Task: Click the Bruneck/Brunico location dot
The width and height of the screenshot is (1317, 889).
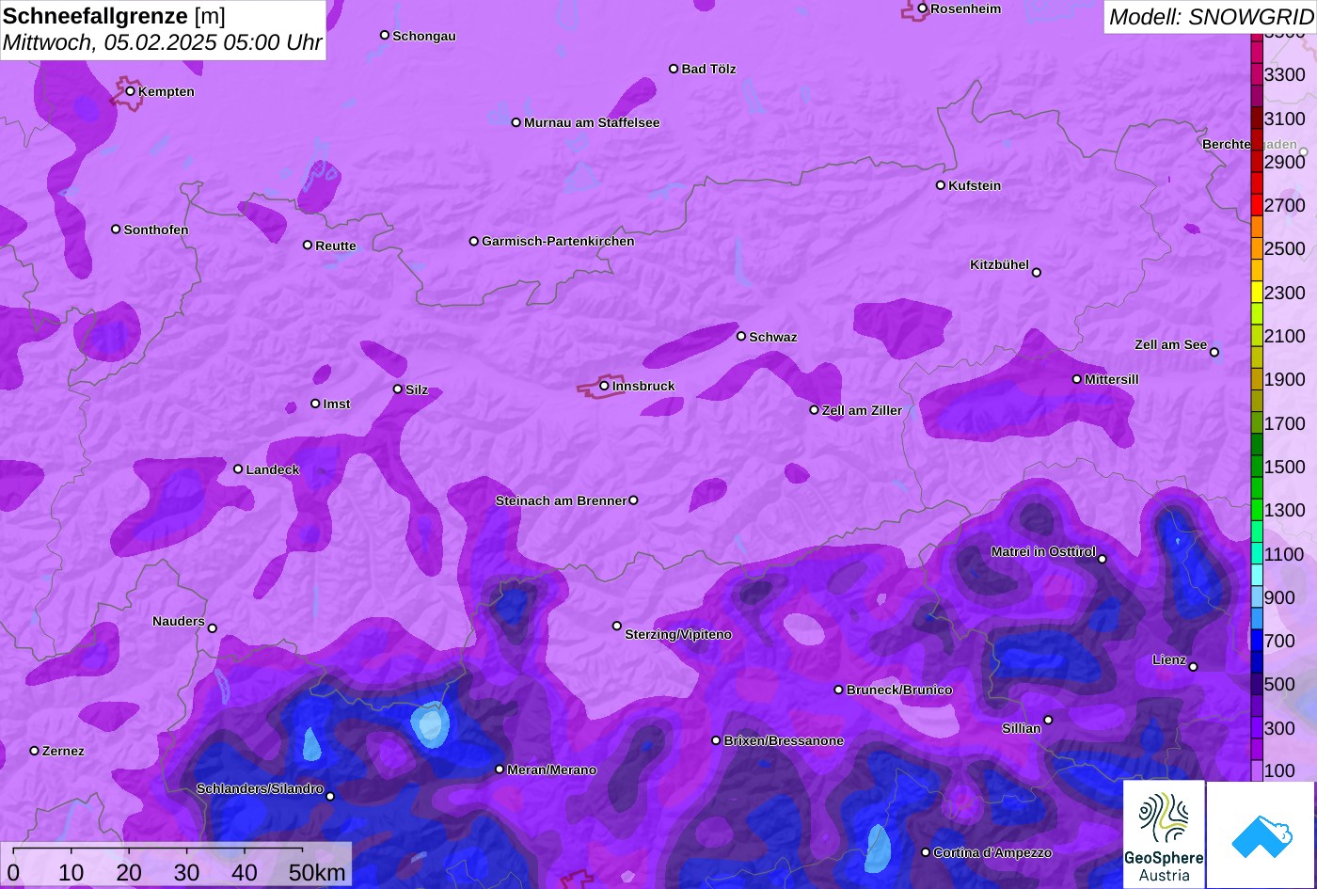Action: click(839, 690)
